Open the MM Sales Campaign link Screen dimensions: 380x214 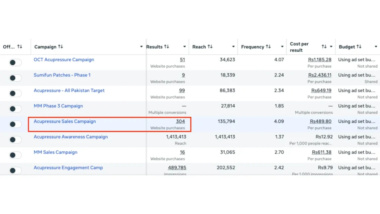pos(56,152)
